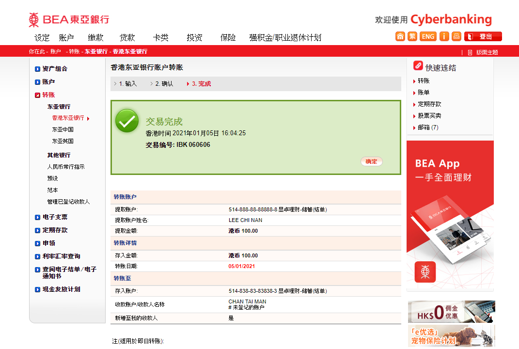
Task: Click quick link 股票买卖
Action: (429, 115)
